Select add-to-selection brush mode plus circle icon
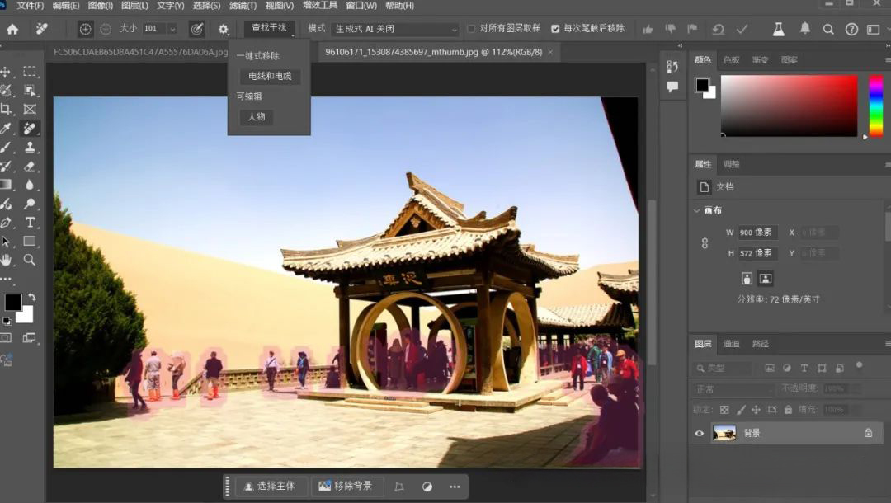Viewport: 891px width, 503px height. pos(85,29)
